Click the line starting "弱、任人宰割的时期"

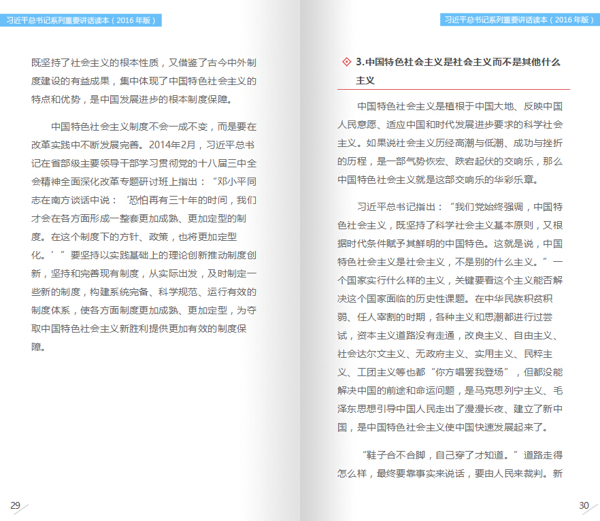coord(445,317)
